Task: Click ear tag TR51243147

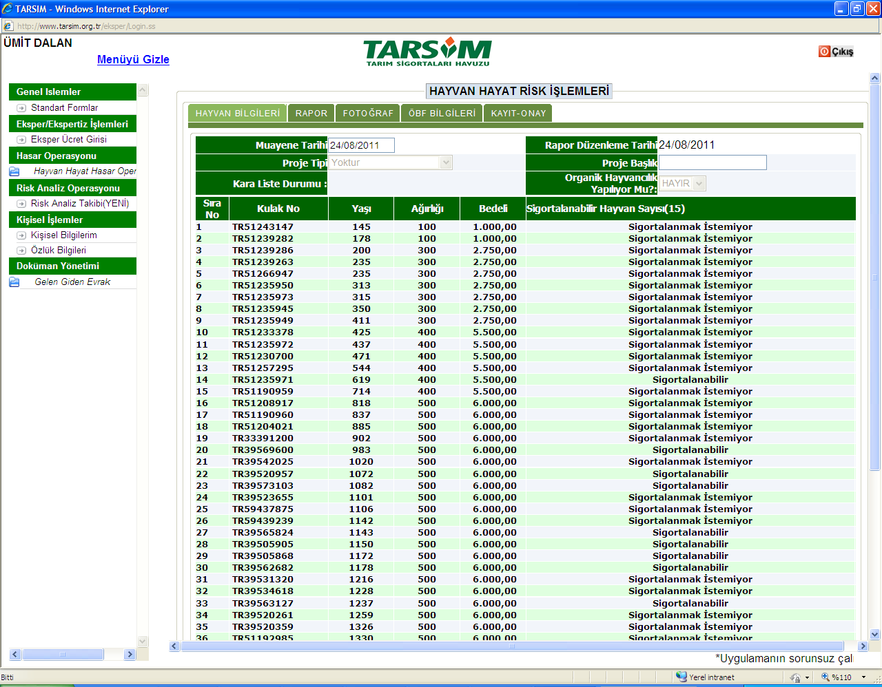Action: click(x=263, y=226)
